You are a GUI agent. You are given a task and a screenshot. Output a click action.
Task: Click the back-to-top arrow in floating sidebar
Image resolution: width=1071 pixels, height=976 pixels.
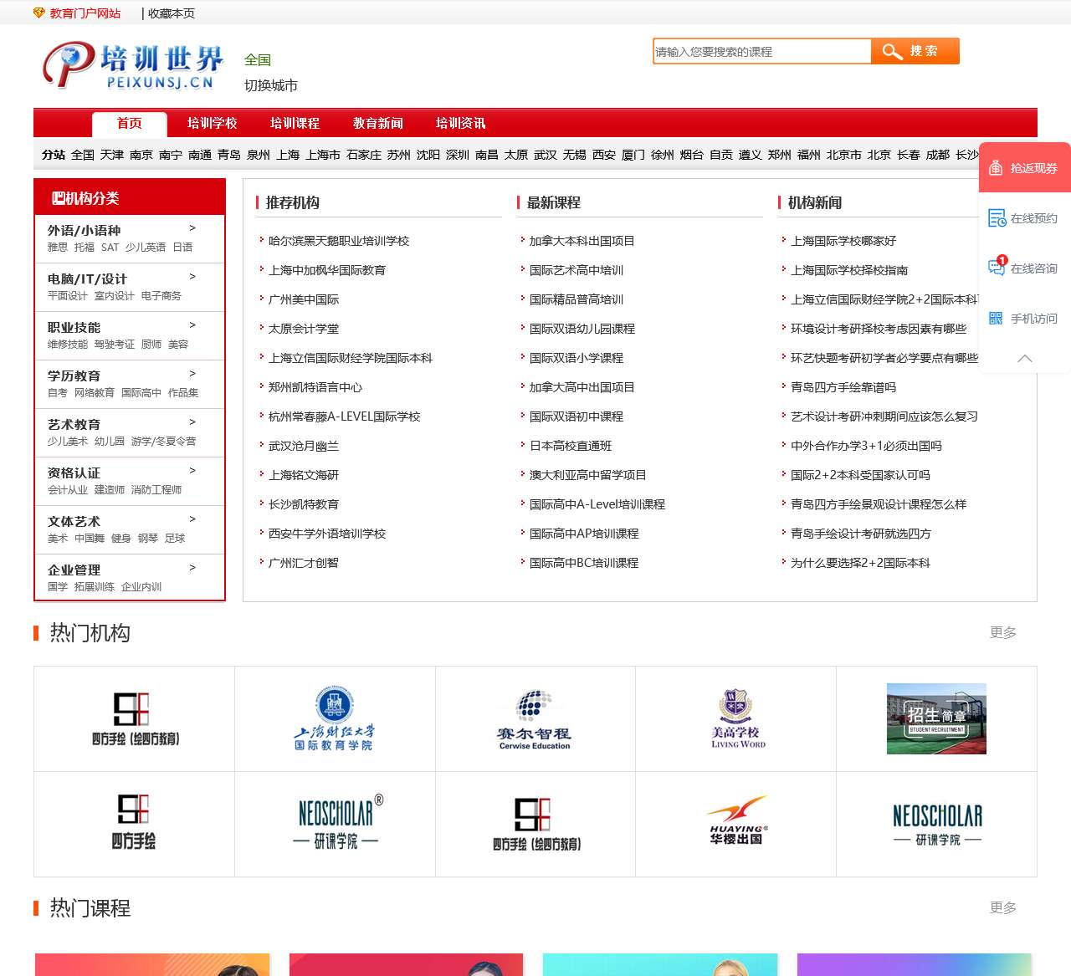(x=1024, y=358)
